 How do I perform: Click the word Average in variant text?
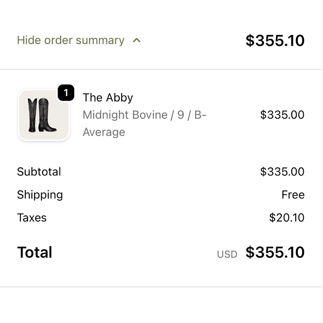point(104,132)
